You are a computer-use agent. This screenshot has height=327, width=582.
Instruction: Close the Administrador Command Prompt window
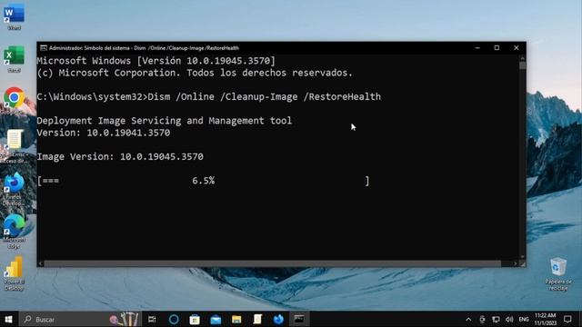click(517, 48)
